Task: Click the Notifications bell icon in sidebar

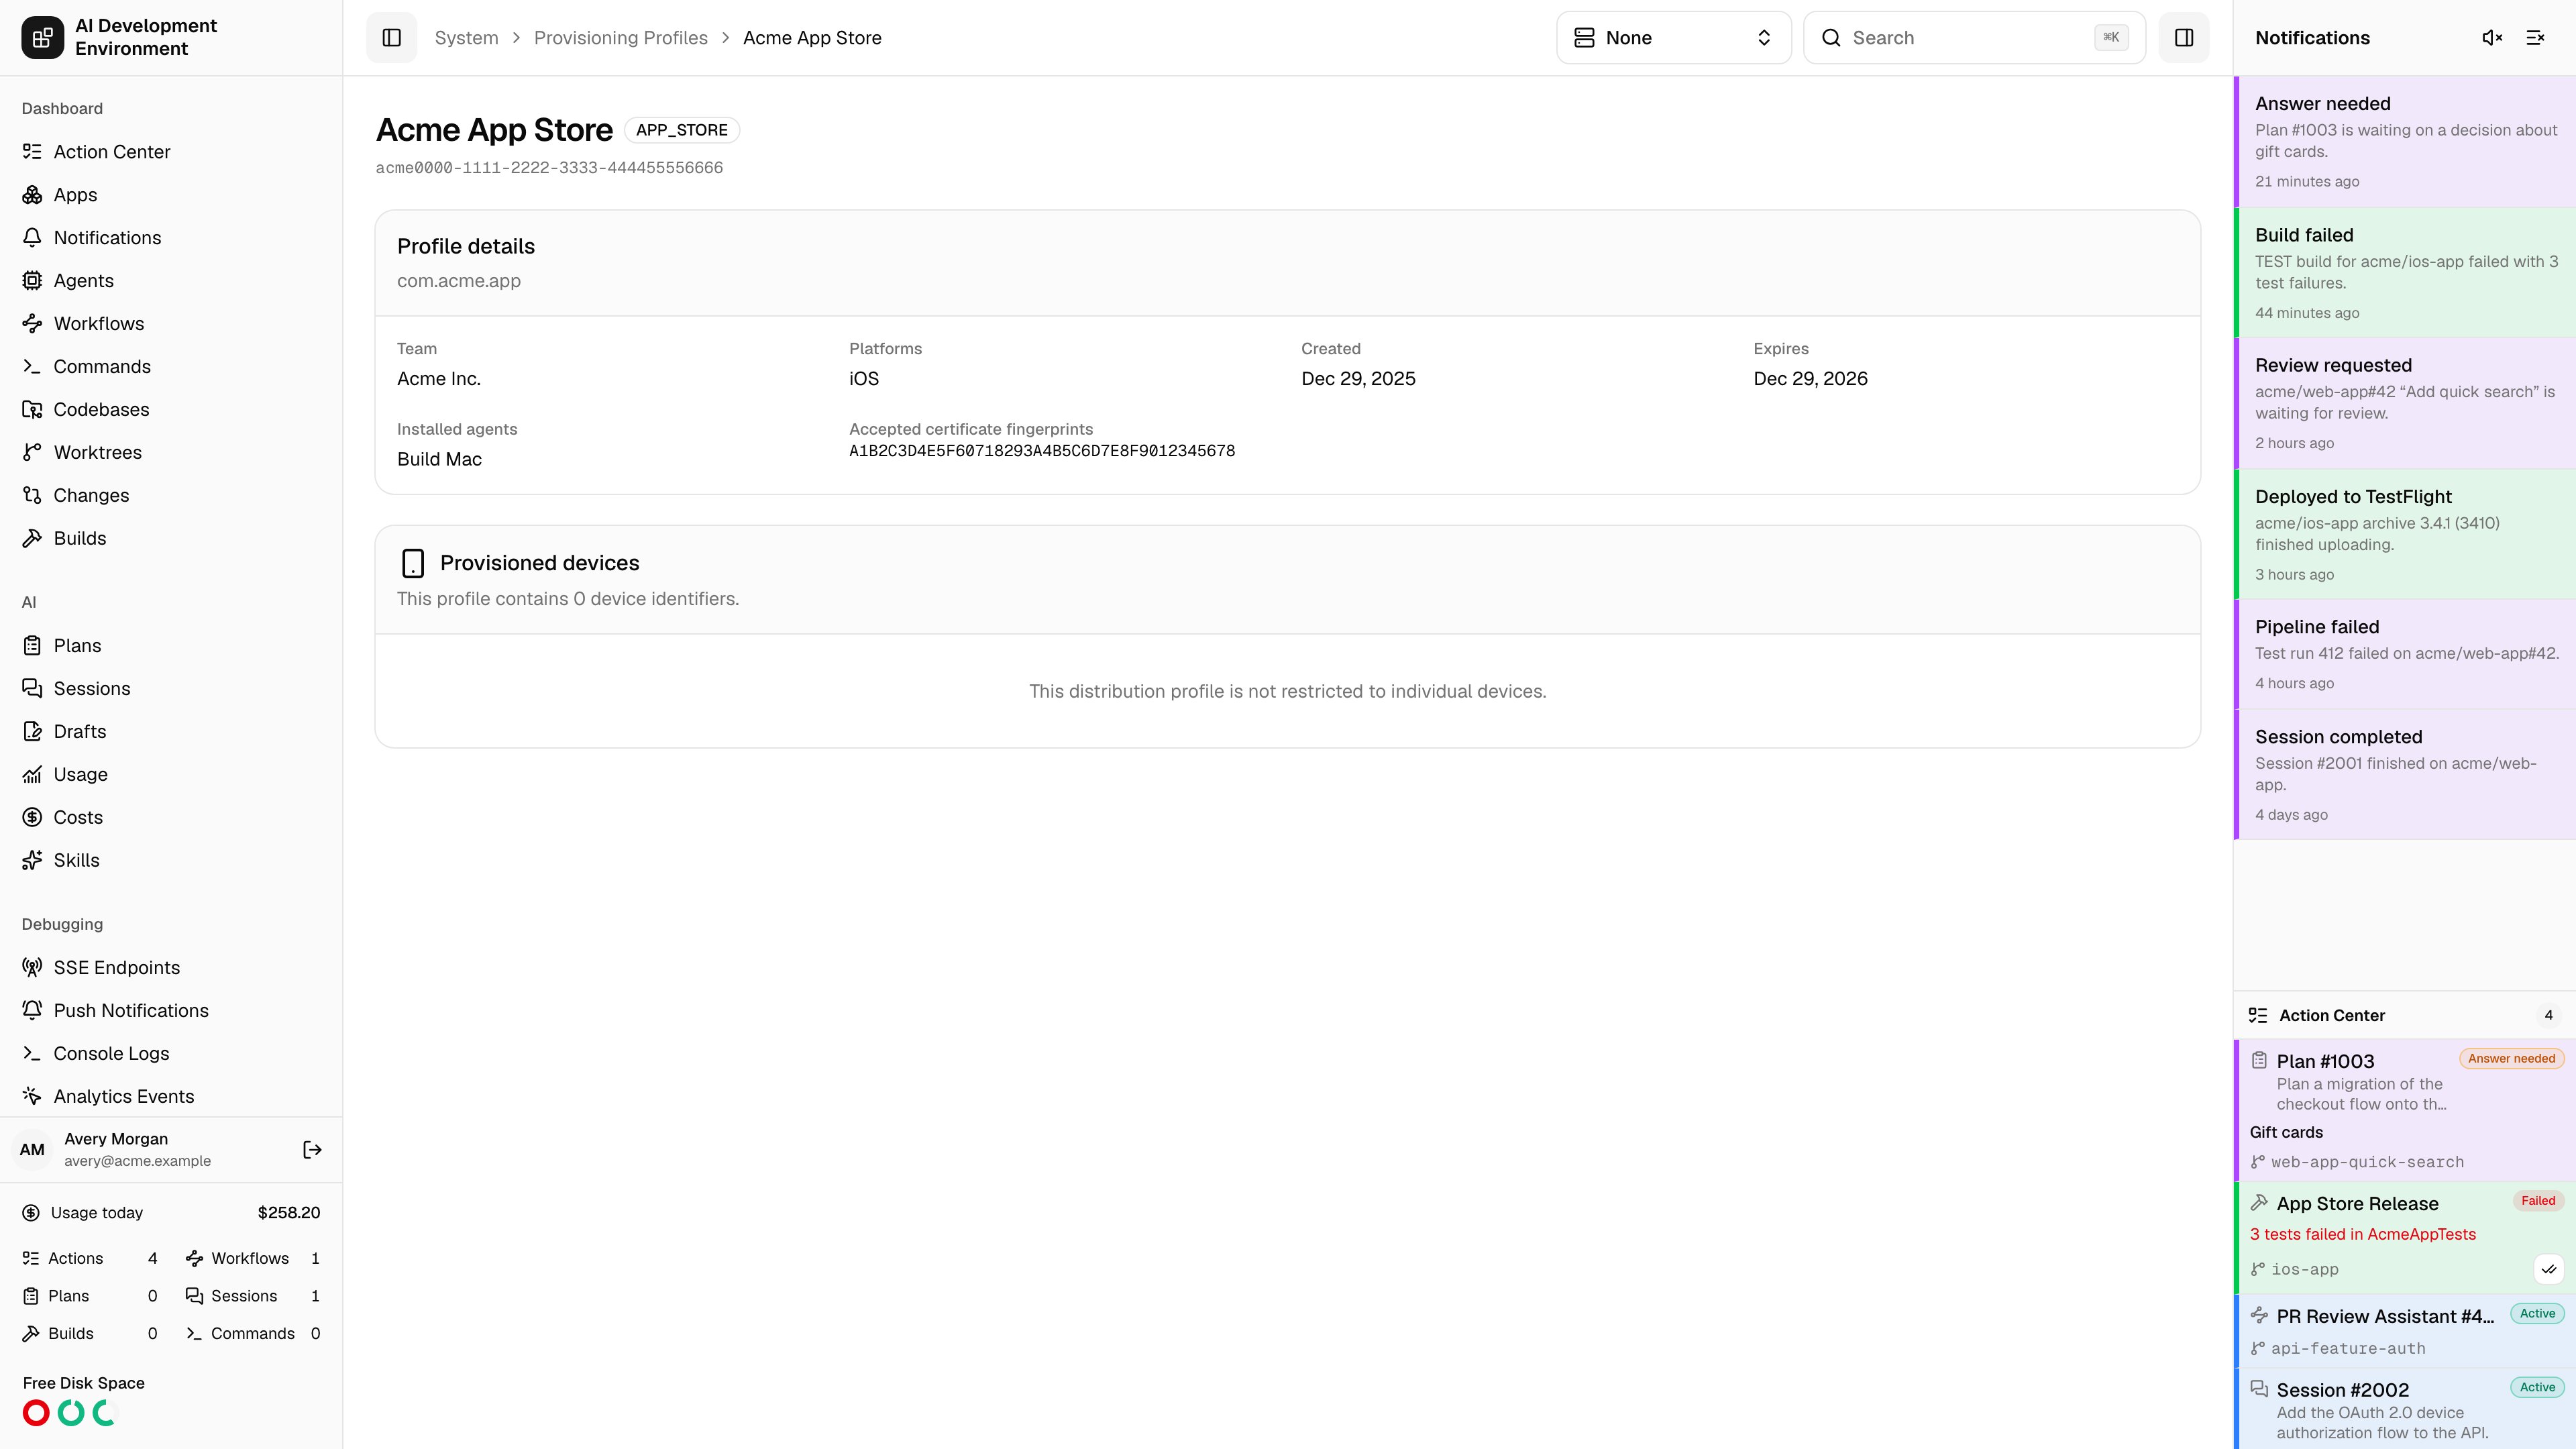Action: pos(32,238)
